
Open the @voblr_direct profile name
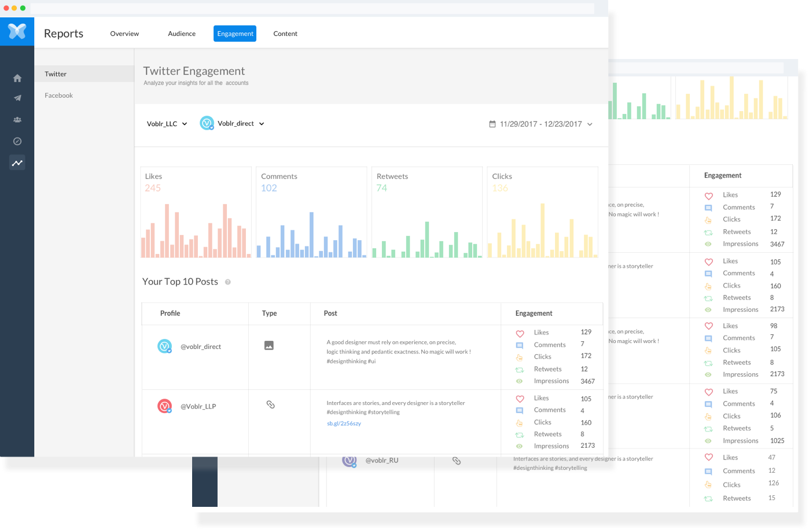(201, 347)
